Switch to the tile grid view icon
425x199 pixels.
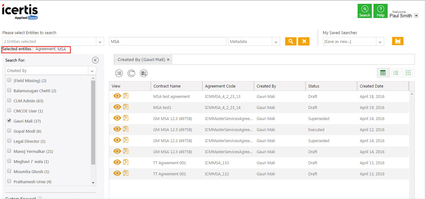click(x=408, y=73)
